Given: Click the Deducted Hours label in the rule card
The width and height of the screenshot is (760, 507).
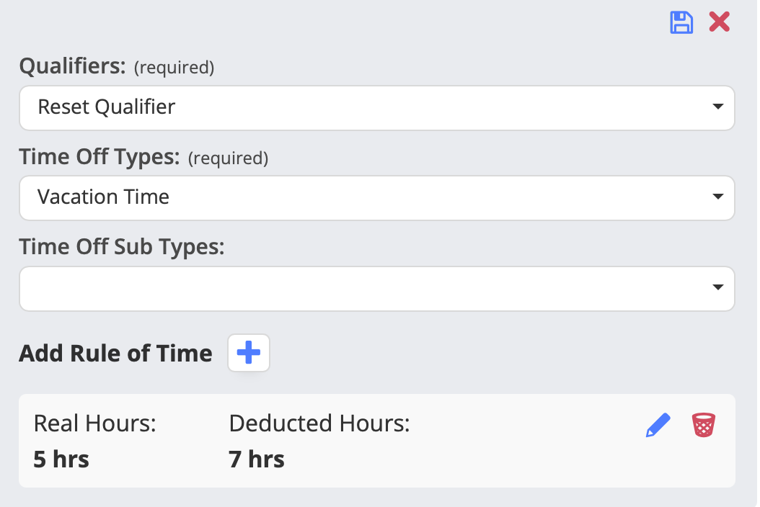Looking at the screenshot, I should point(319,423).
